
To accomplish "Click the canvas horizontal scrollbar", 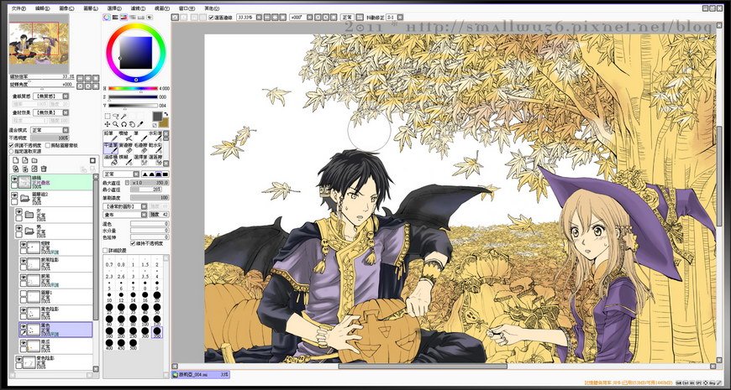I will coord(444,367).
